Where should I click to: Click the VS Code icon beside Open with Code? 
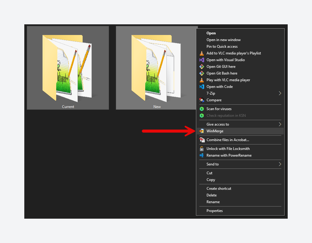click(x=201, y=87)
